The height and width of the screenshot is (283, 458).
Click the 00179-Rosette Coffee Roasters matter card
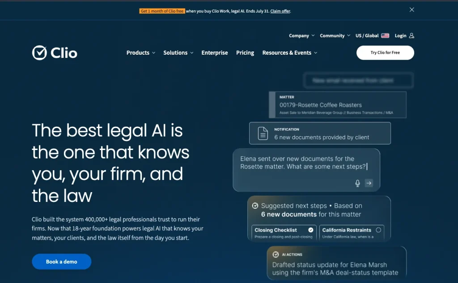tap(338, 105)
